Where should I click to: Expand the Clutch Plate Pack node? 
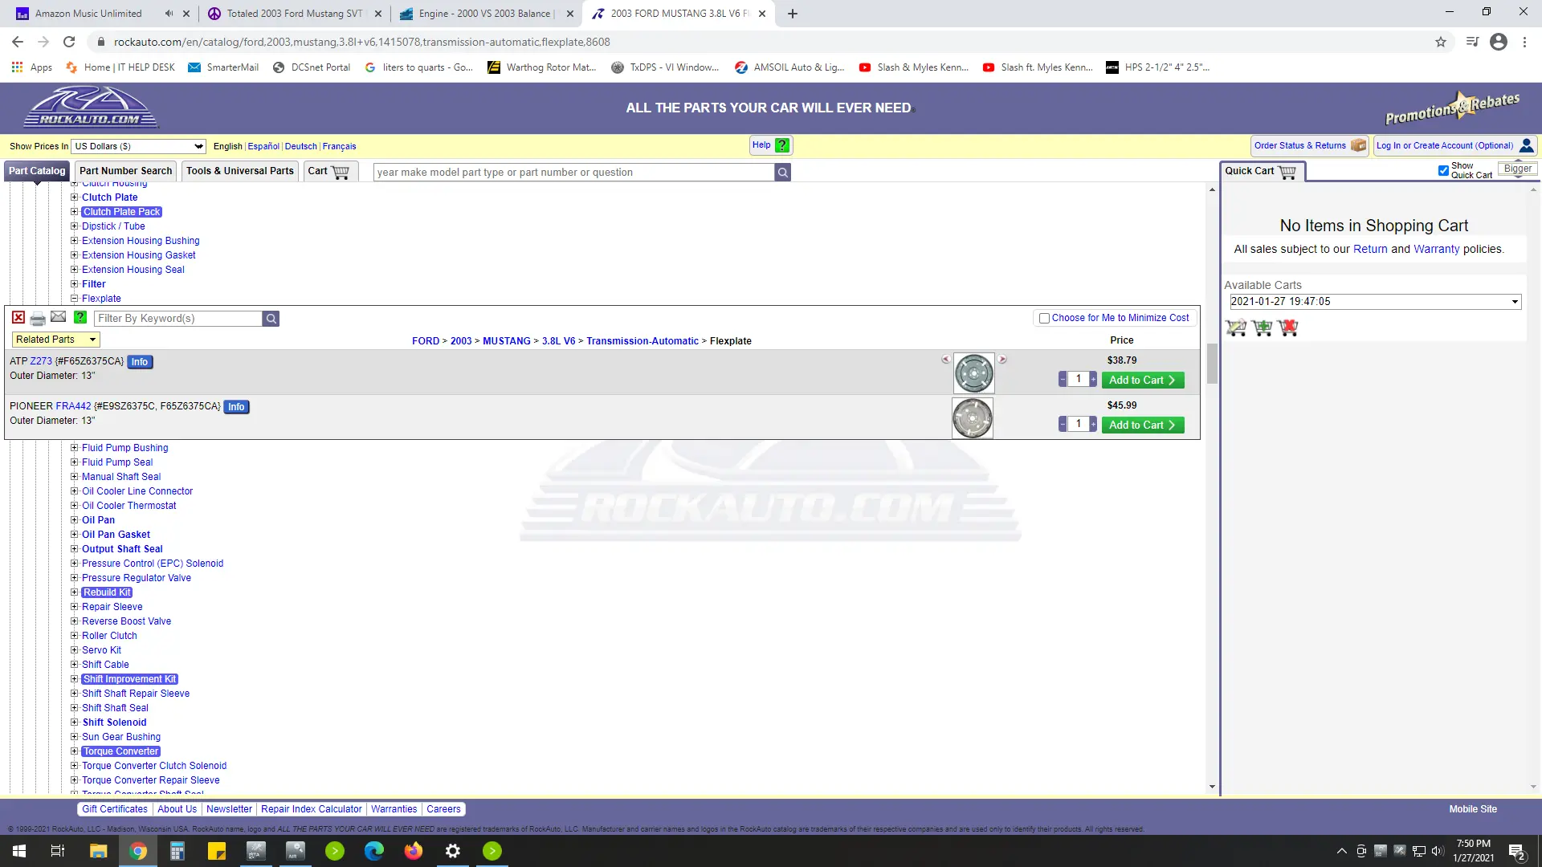coord(74,212)
